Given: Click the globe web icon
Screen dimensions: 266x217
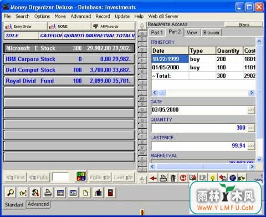Looking at the screenshot, I should (233, 178).
